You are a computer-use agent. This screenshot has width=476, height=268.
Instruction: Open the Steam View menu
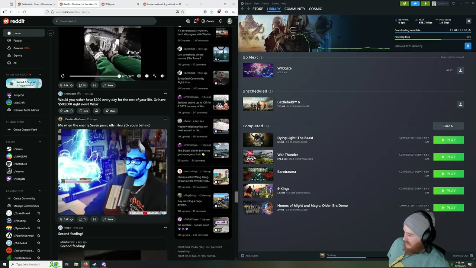click(256, 3)
